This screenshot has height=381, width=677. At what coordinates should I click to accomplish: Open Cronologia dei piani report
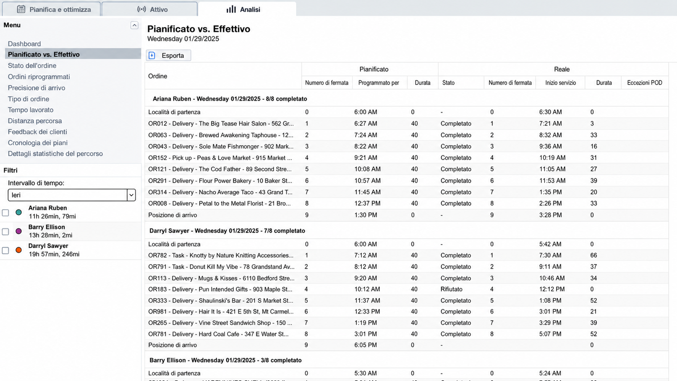point(38,143)
